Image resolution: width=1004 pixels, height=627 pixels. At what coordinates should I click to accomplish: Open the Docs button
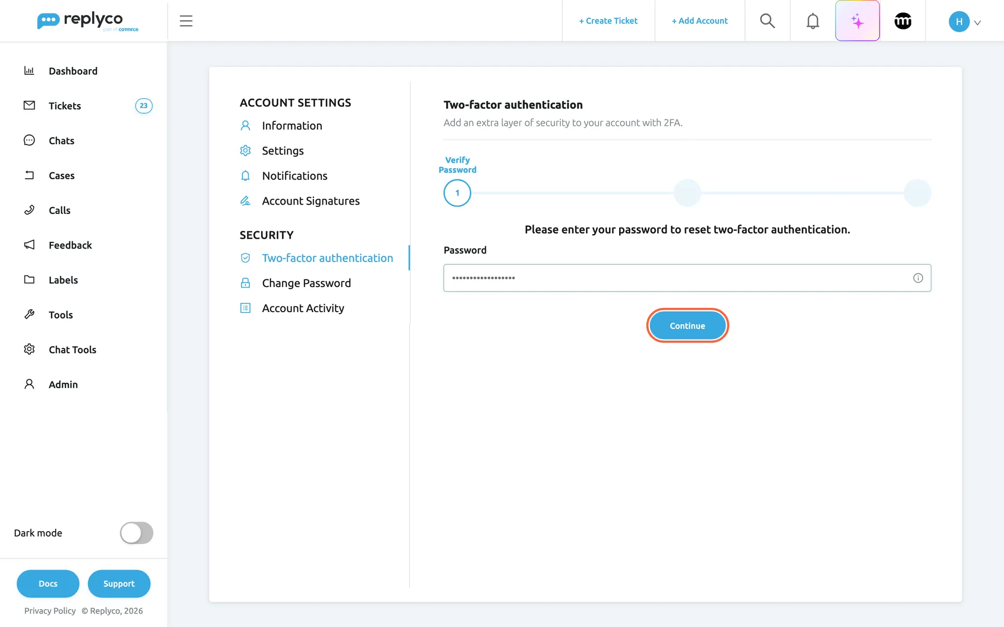48,584
